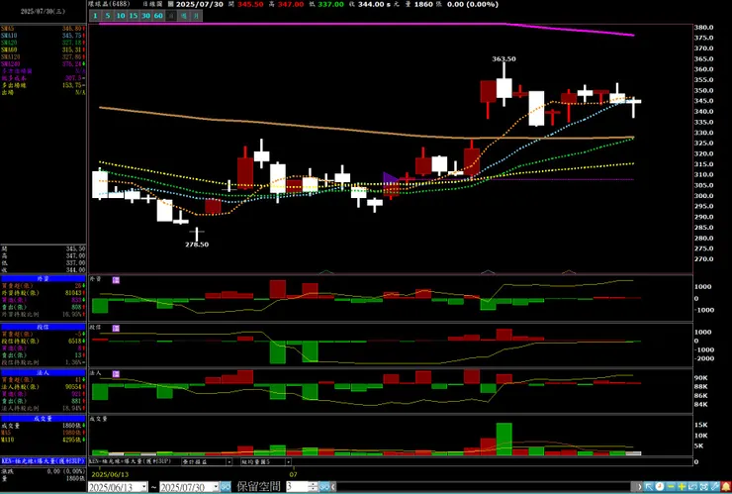The image size is (732, 494).
Task: Click the alert bell icon
Action: [x=726, y=486]
